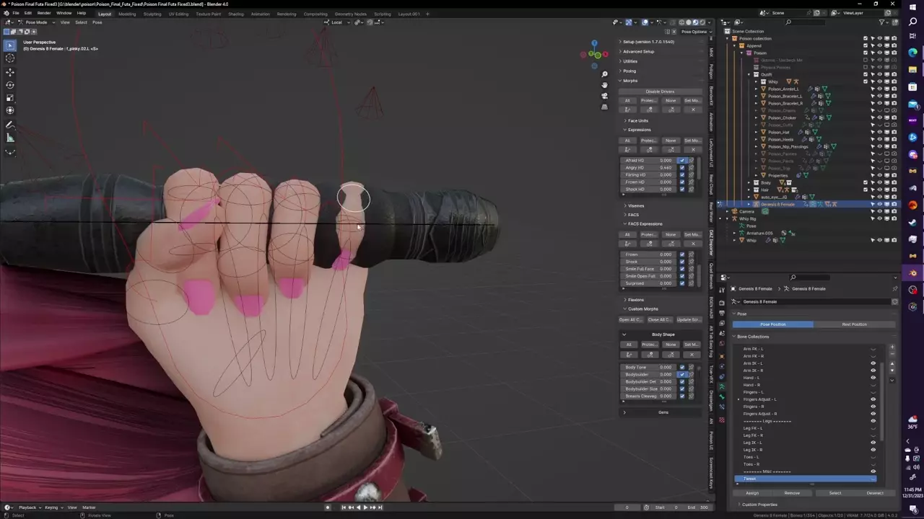Activate the 3D Cursor tool
Viewport: 924px width, 519px height.
10,58
